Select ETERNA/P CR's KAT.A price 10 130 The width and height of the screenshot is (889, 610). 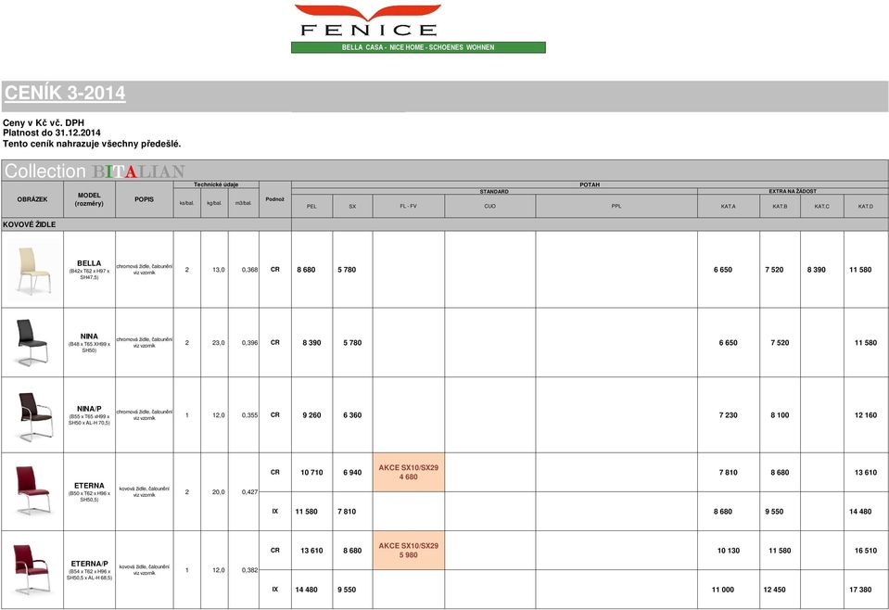(x=729, y=551)
